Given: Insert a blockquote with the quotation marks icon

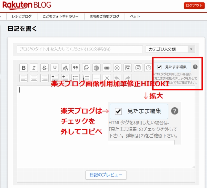Looking at the screenshot, I should coord(76,68).
